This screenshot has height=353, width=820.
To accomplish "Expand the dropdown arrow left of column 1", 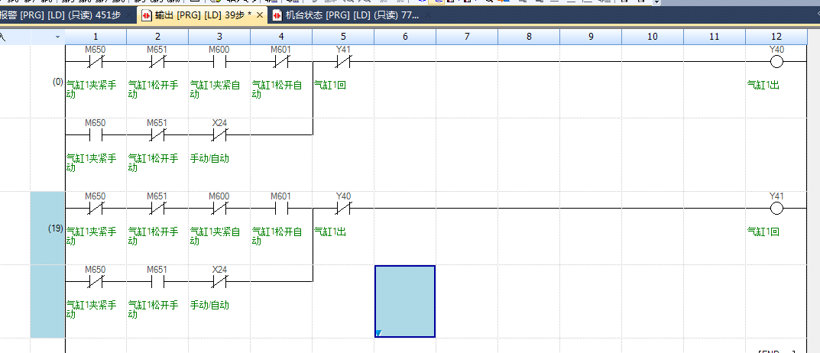I will point(57,37).
